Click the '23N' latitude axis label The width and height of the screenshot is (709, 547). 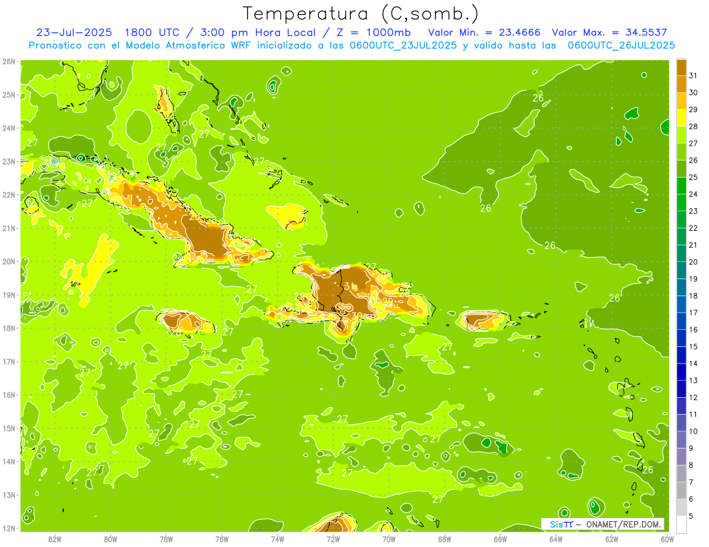(9, 161)
